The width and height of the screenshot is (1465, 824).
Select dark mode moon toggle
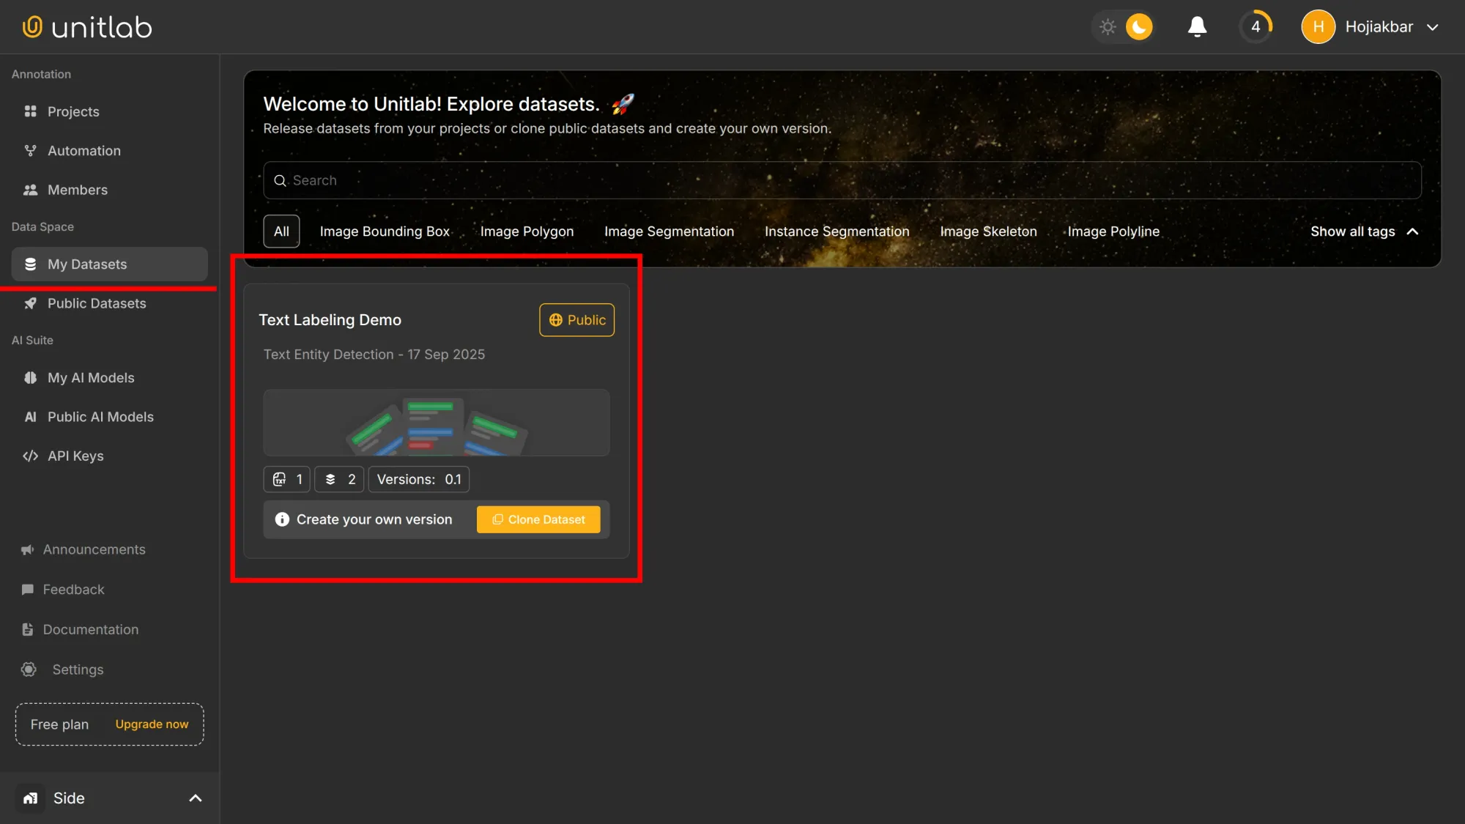(x=1139, y=27)
